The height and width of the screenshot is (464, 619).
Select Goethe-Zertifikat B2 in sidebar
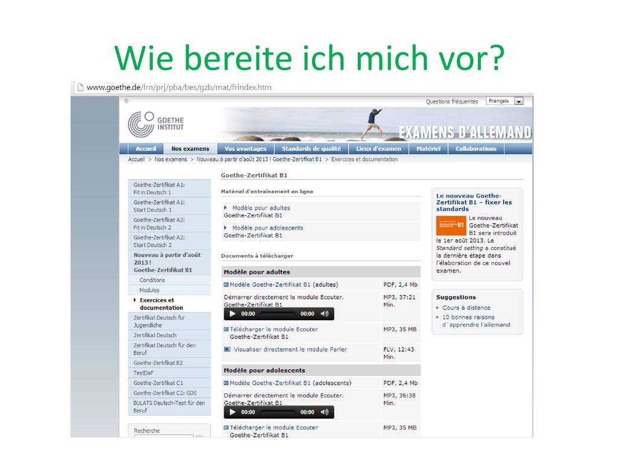coord(169,363)
